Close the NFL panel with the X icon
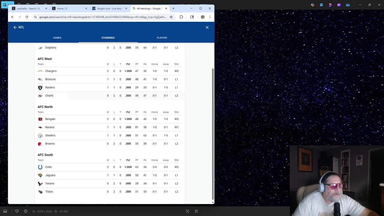 pyautogui.click(x=207, y=27)
